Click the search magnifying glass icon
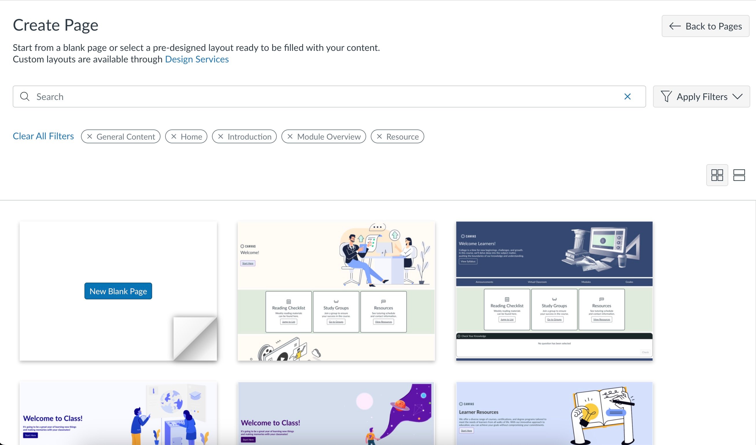The height and width of the screenshot is (445, 756). click(x=24, y=97)
